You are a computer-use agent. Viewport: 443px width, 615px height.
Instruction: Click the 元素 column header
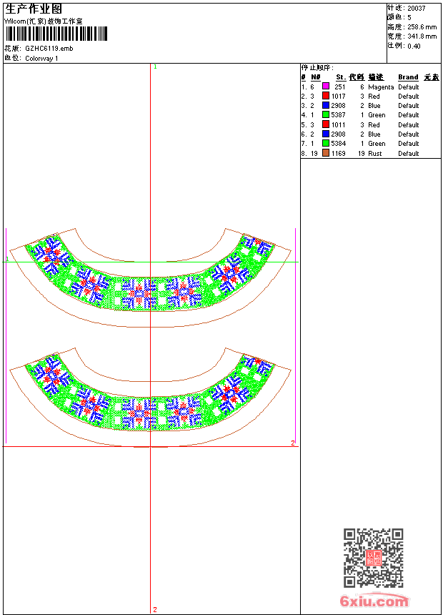coord(432,77)
